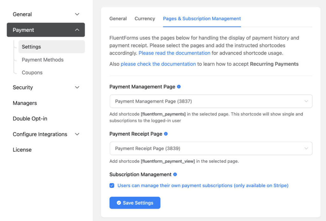Go to the Managers settings page
This screenshot has height=221, width=326.
tap(25, 103)
